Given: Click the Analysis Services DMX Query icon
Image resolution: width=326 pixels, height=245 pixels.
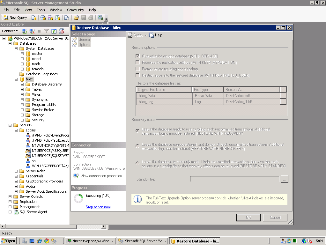Looking at the screenshot, I should (50, 18).
